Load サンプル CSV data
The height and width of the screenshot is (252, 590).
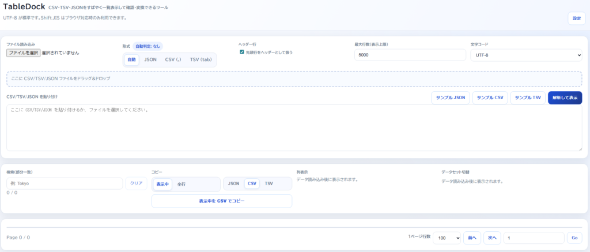[490, 98]
